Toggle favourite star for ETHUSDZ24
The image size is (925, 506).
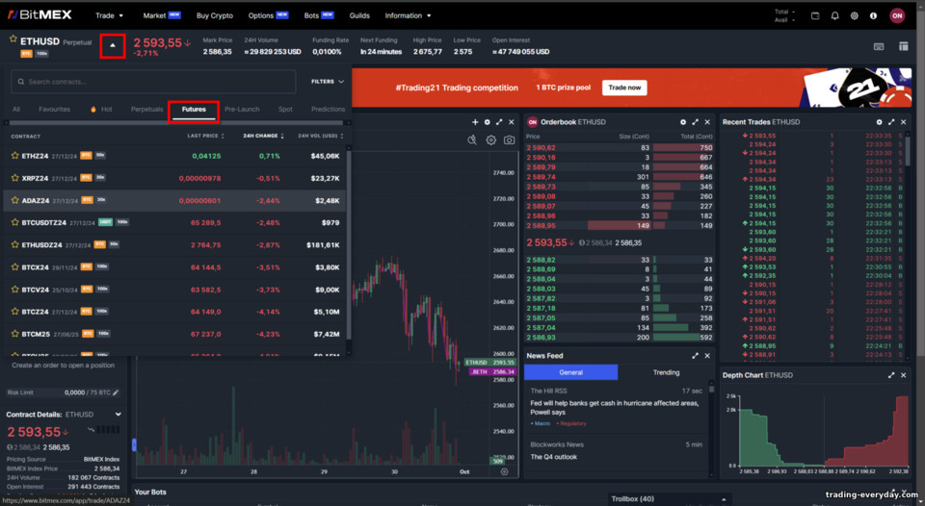(x=14, y=244)
